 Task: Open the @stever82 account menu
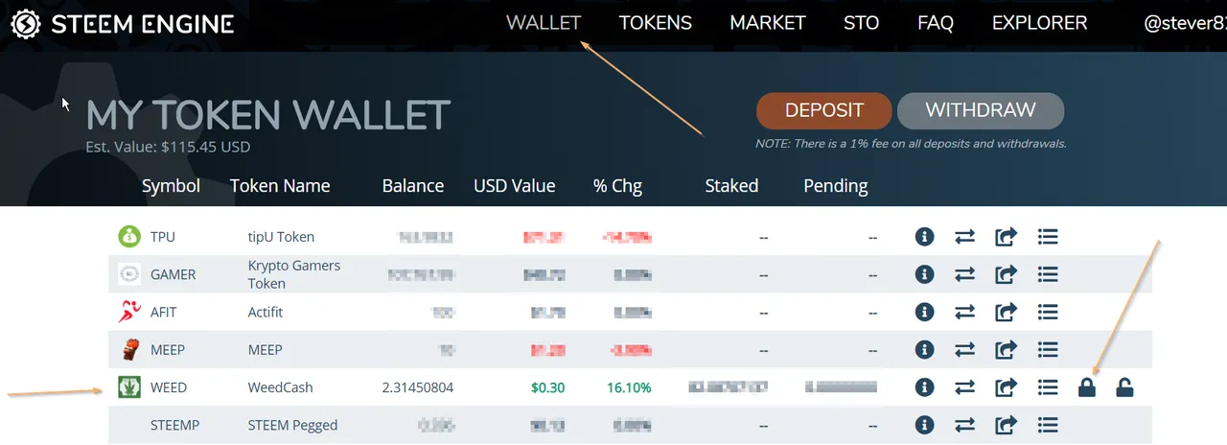tap(1185, 23)
